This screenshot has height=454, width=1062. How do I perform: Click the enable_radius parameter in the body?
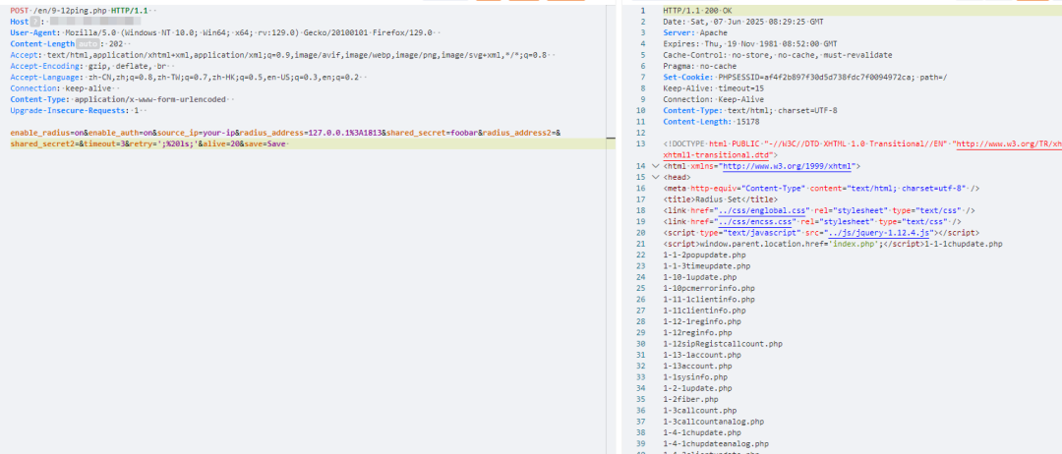47,133
